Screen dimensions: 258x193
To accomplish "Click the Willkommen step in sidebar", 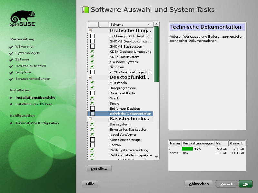I will coord(25,46).
